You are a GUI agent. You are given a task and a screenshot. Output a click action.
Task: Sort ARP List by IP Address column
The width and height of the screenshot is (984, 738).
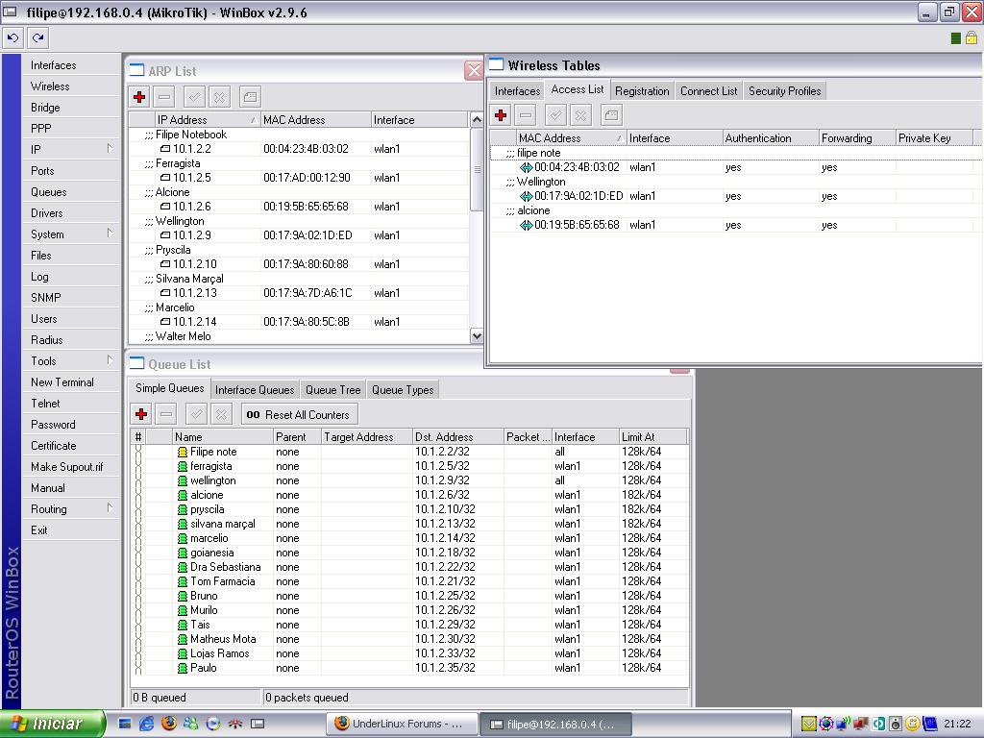point(208,120)
